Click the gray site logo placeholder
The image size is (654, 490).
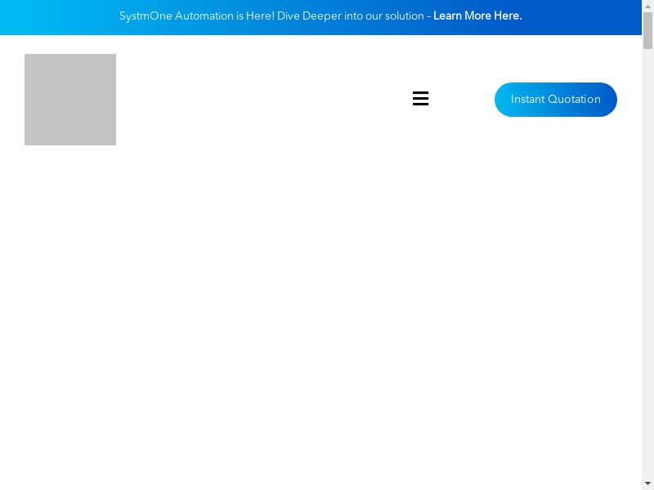[x=70, y=100]
